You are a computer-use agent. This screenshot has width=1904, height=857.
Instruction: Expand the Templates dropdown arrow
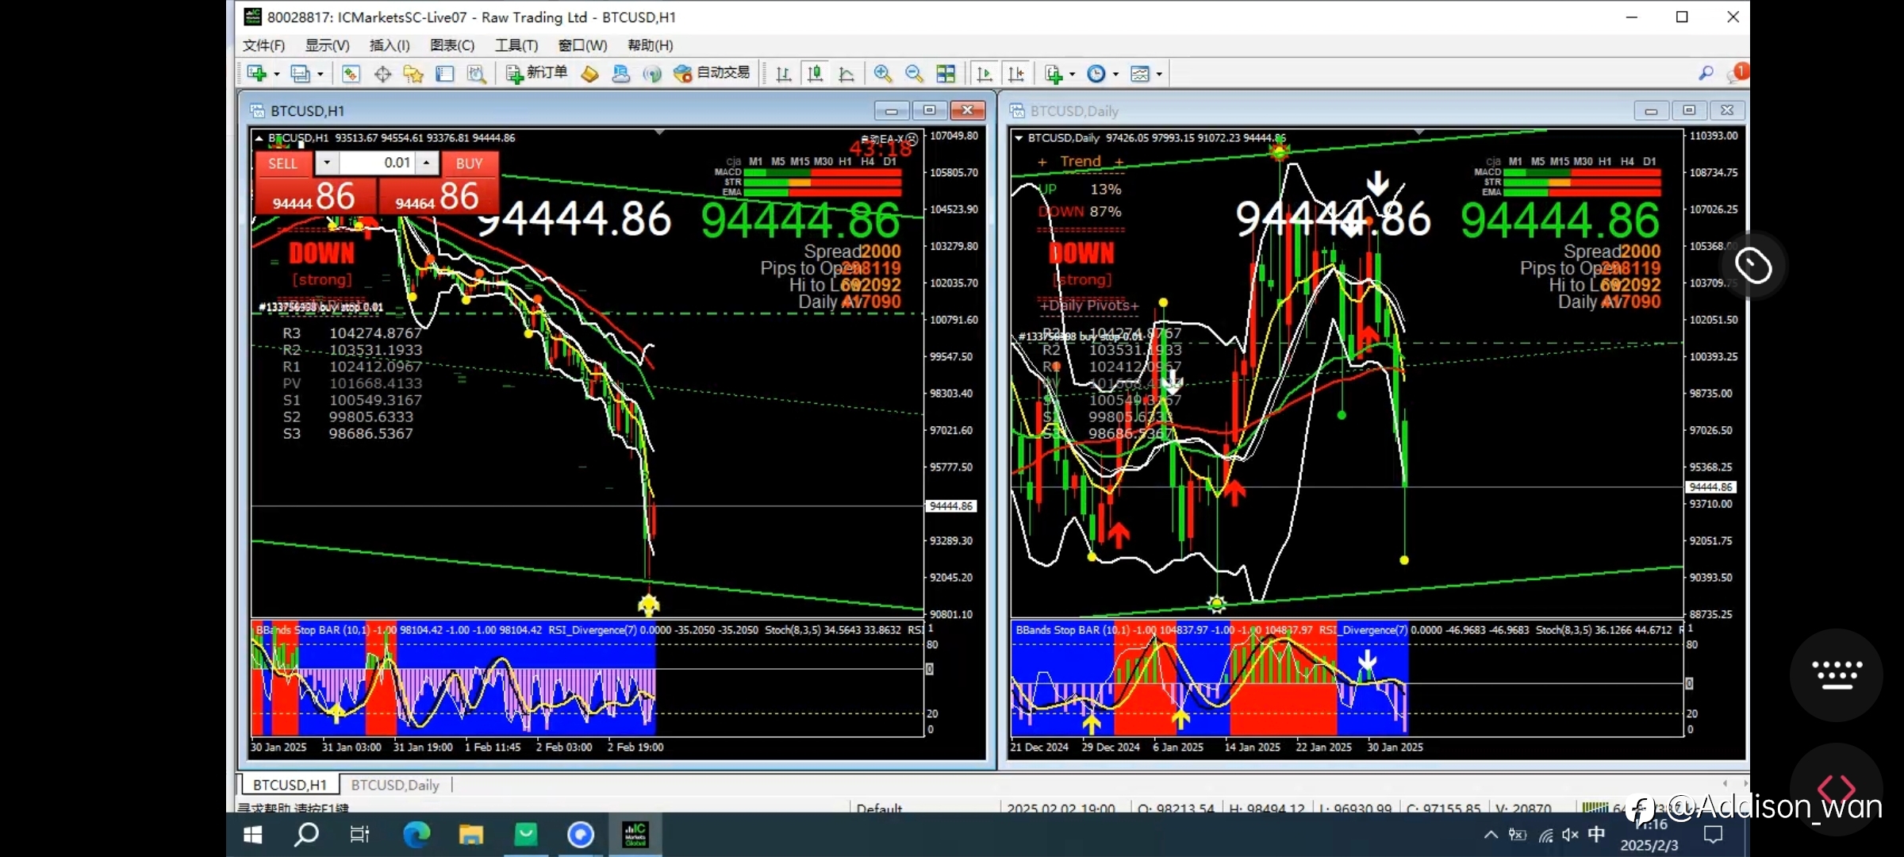(x=1159, y=74)
